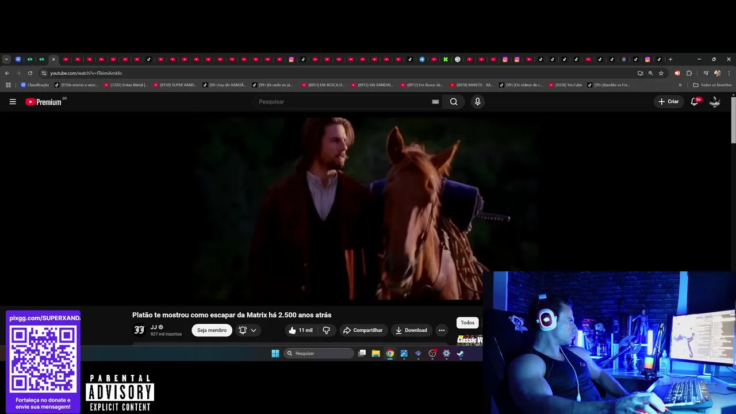Like the video with 11 mil thumbs up
Image resolution: width=736 pixels, height=414 pixels.
[300, 330]
